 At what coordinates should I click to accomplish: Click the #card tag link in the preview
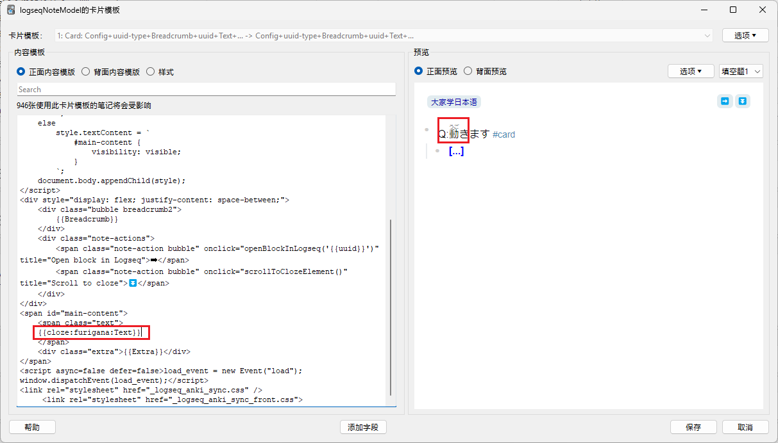(503, 134)
